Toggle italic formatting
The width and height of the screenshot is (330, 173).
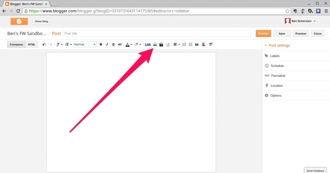[107, 45]
